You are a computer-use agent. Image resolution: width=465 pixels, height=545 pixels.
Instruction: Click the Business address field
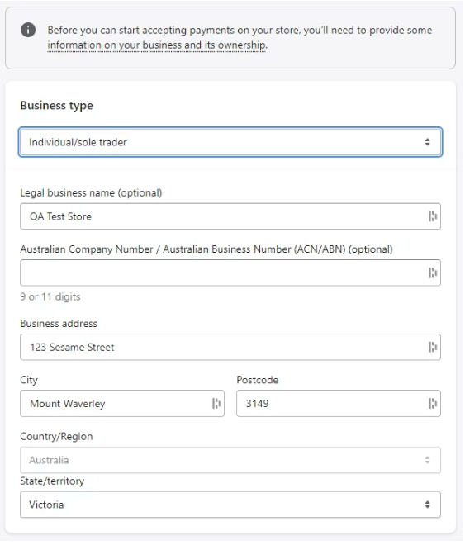[x=230, y=347]
